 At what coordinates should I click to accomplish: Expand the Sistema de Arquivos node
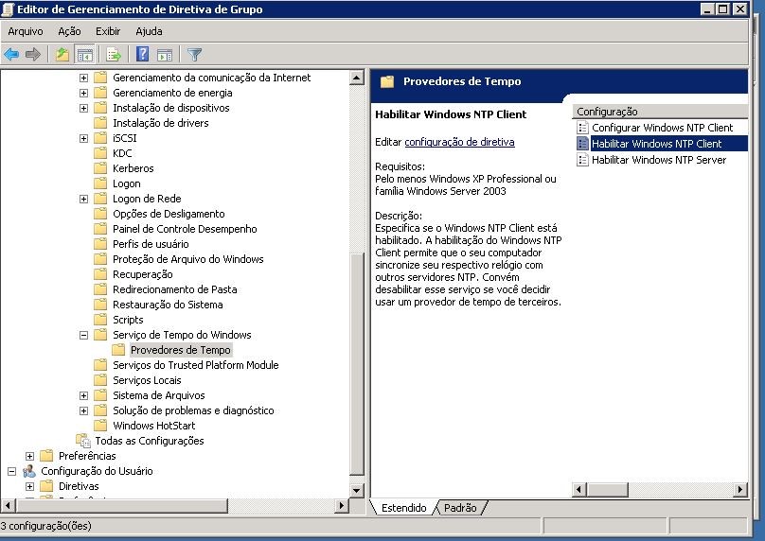click(x=83, y=395)
